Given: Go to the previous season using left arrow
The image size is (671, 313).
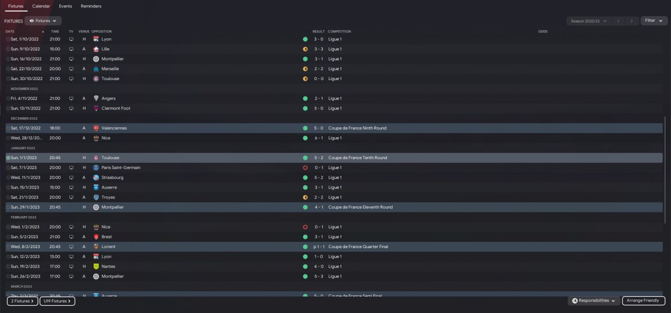Looking at the screenshot, I should [619, 21].
